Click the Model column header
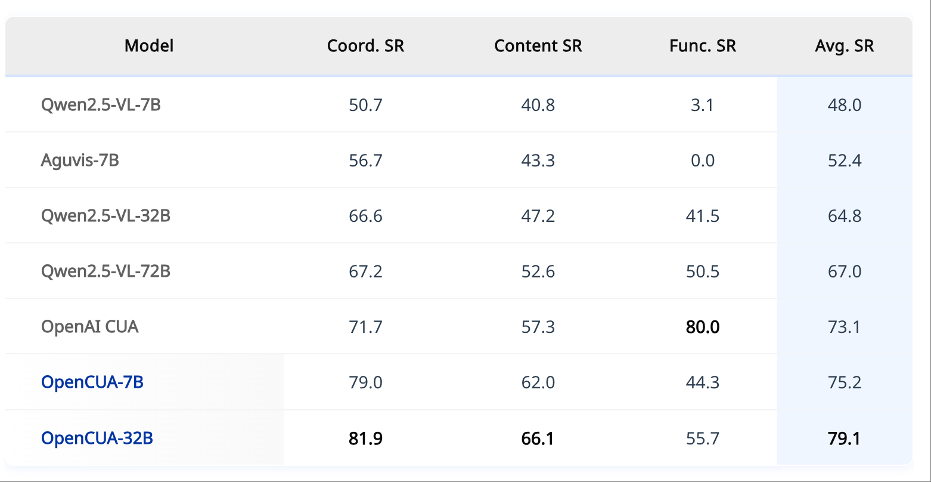This screenshot has height=482, width=931. coord(149,45)
